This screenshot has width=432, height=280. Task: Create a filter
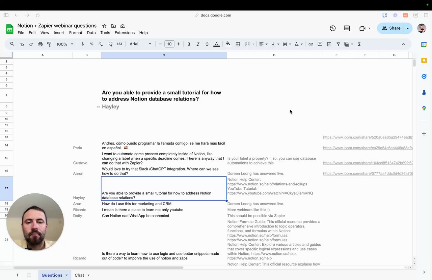(338, 44)
